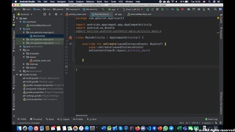Click the user avatar icon in toolbar
The height and width of the screenshot is (132, 235).
click(220, 9)
